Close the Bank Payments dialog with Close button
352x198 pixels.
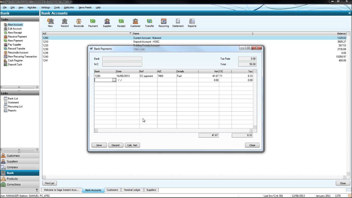pos(252,145)
